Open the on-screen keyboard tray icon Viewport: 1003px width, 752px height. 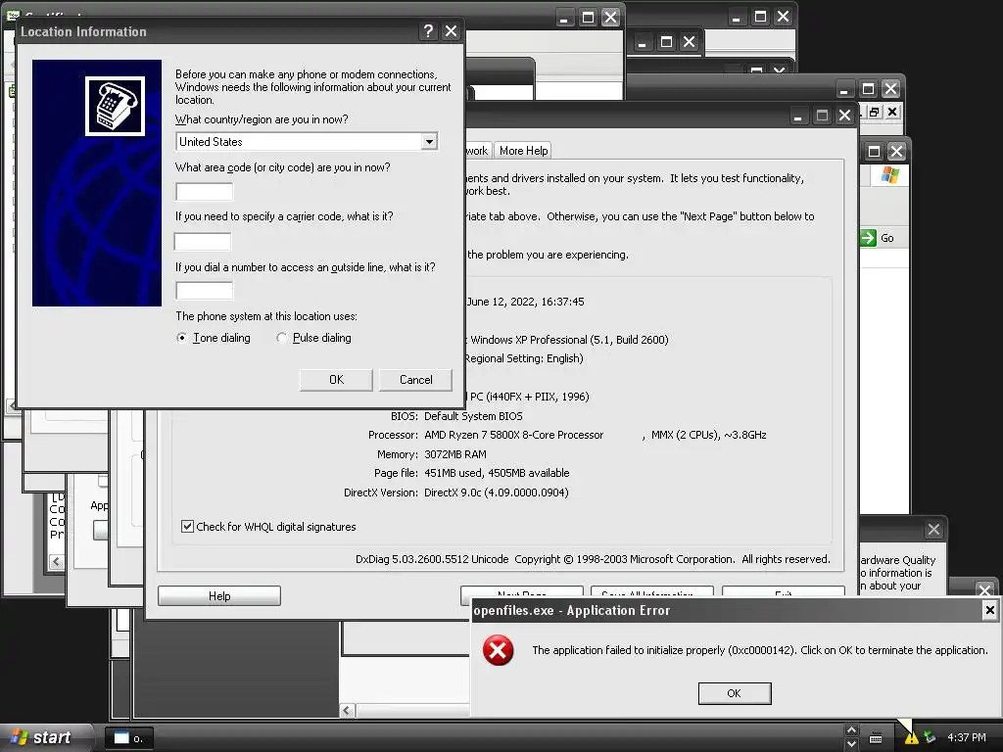point(876,738)
